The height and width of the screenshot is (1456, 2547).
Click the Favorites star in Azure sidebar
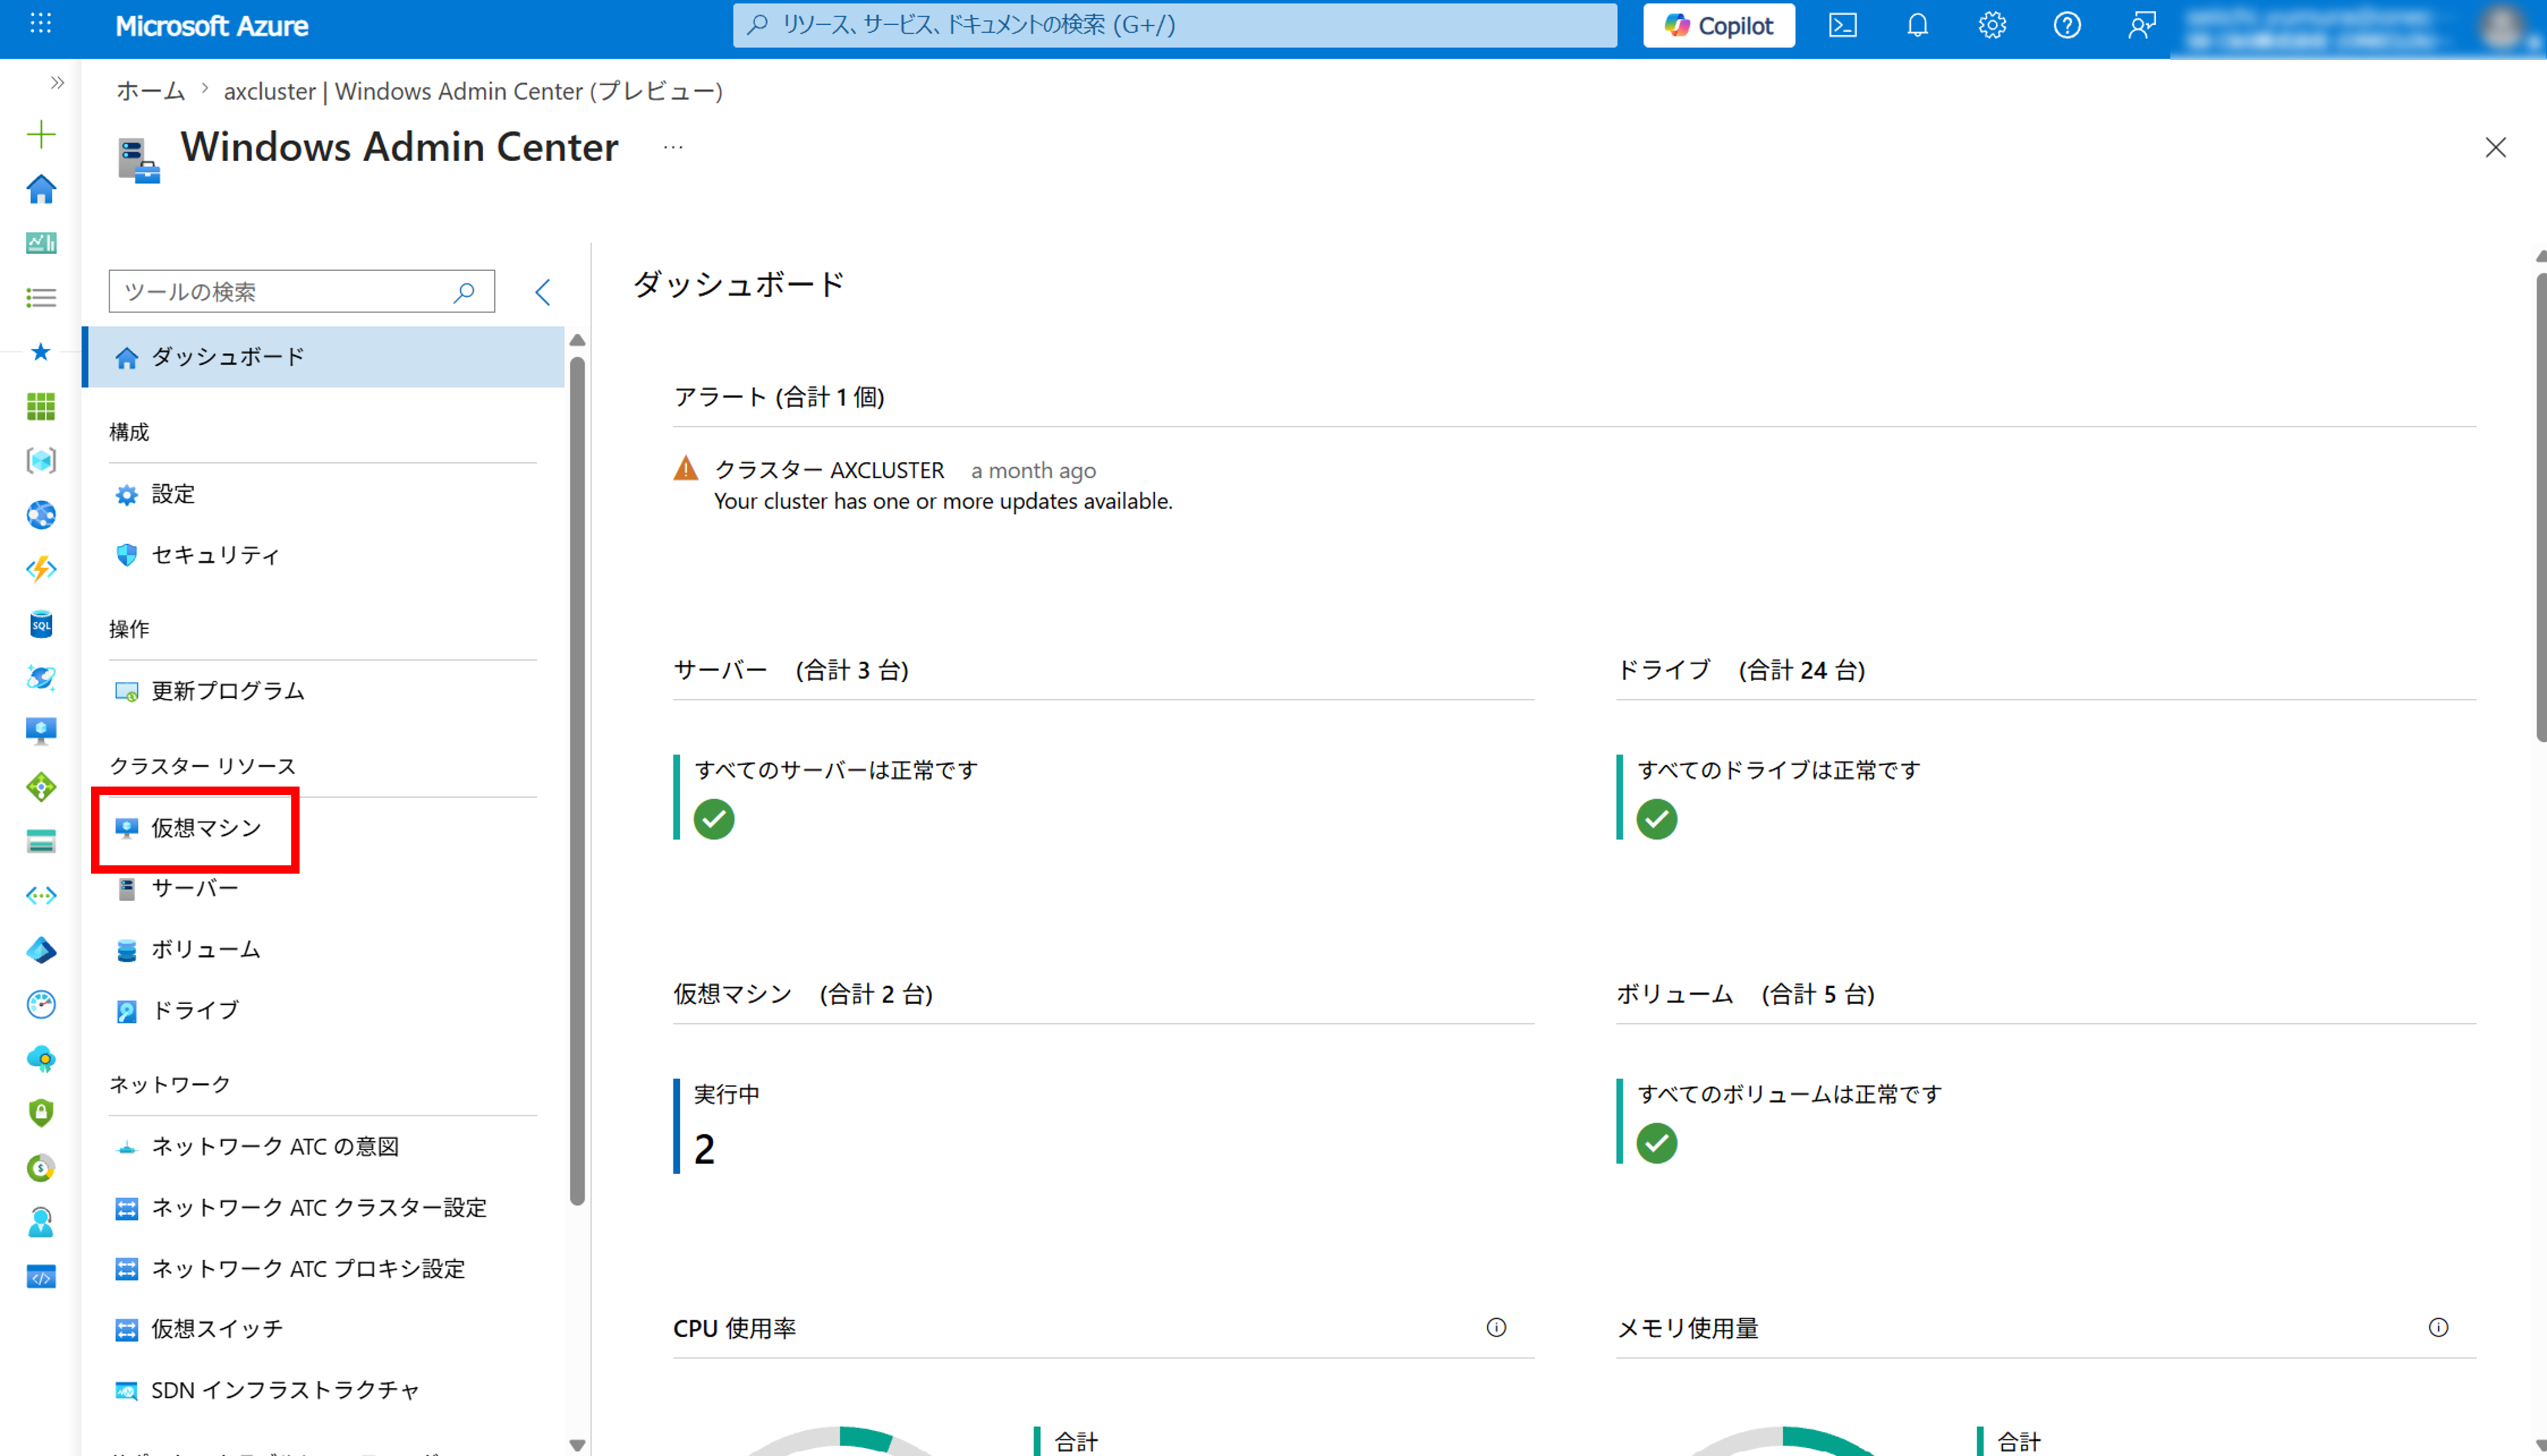[x=41, y=352]
